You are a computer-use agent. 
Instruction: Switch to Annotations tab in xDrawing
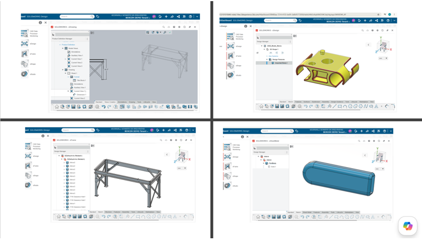pyautogui.click(x=122, y=102)
